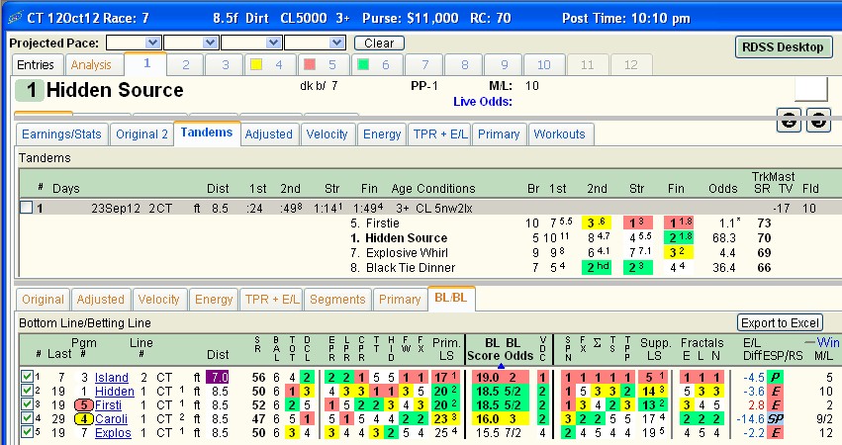Select the yellow-marked horse tab 4

(x=269, y=65)
